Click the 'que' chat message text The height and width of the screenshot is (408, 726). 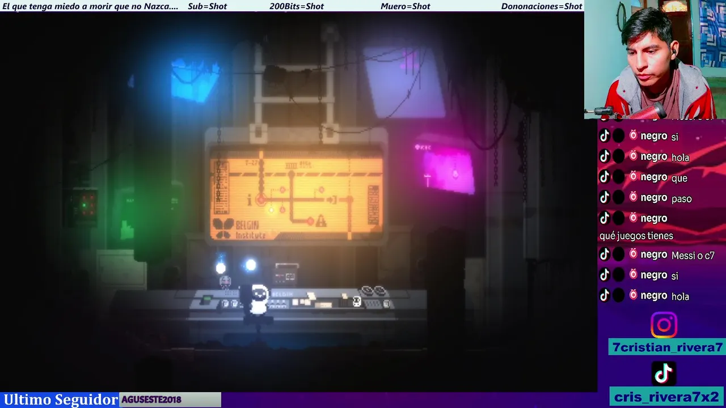(x=679, y=178)
